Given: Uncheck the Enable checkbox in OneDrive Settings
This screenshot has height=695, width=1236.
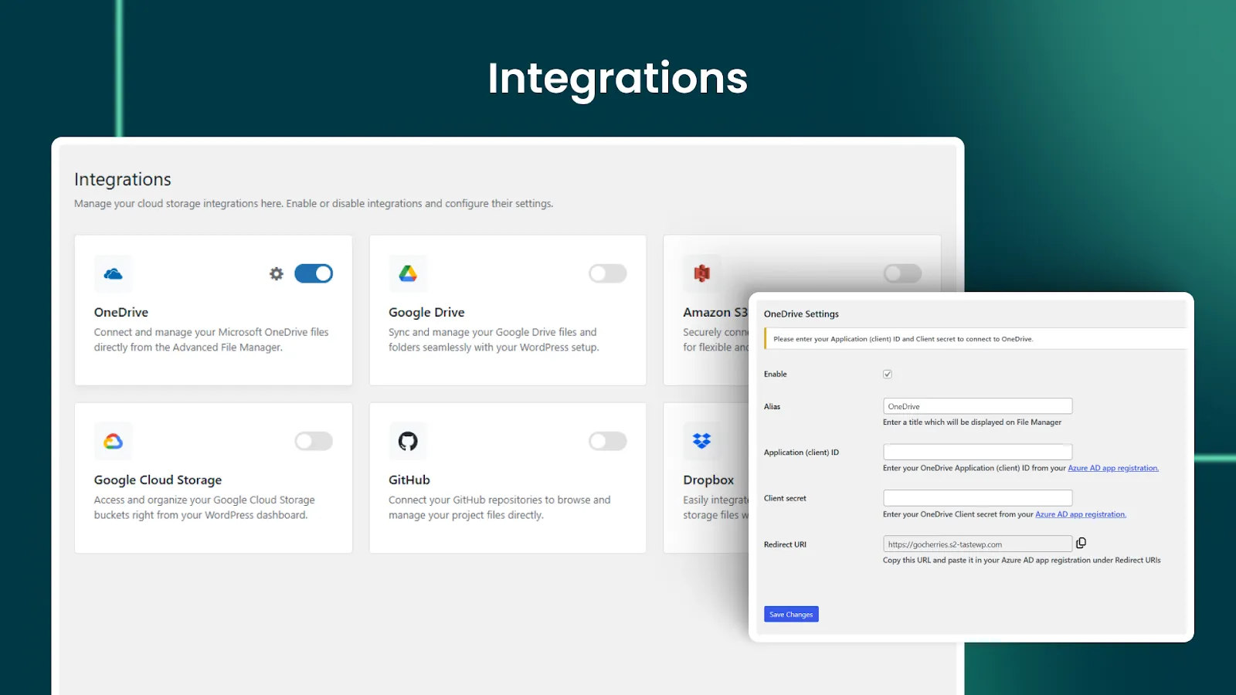Looking at the screenshot, I should click(888, 375).
